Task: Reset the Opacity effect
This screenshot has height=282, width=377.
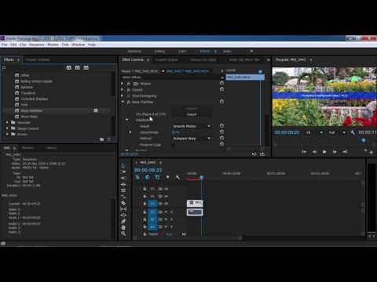Action: click(221, 89)
